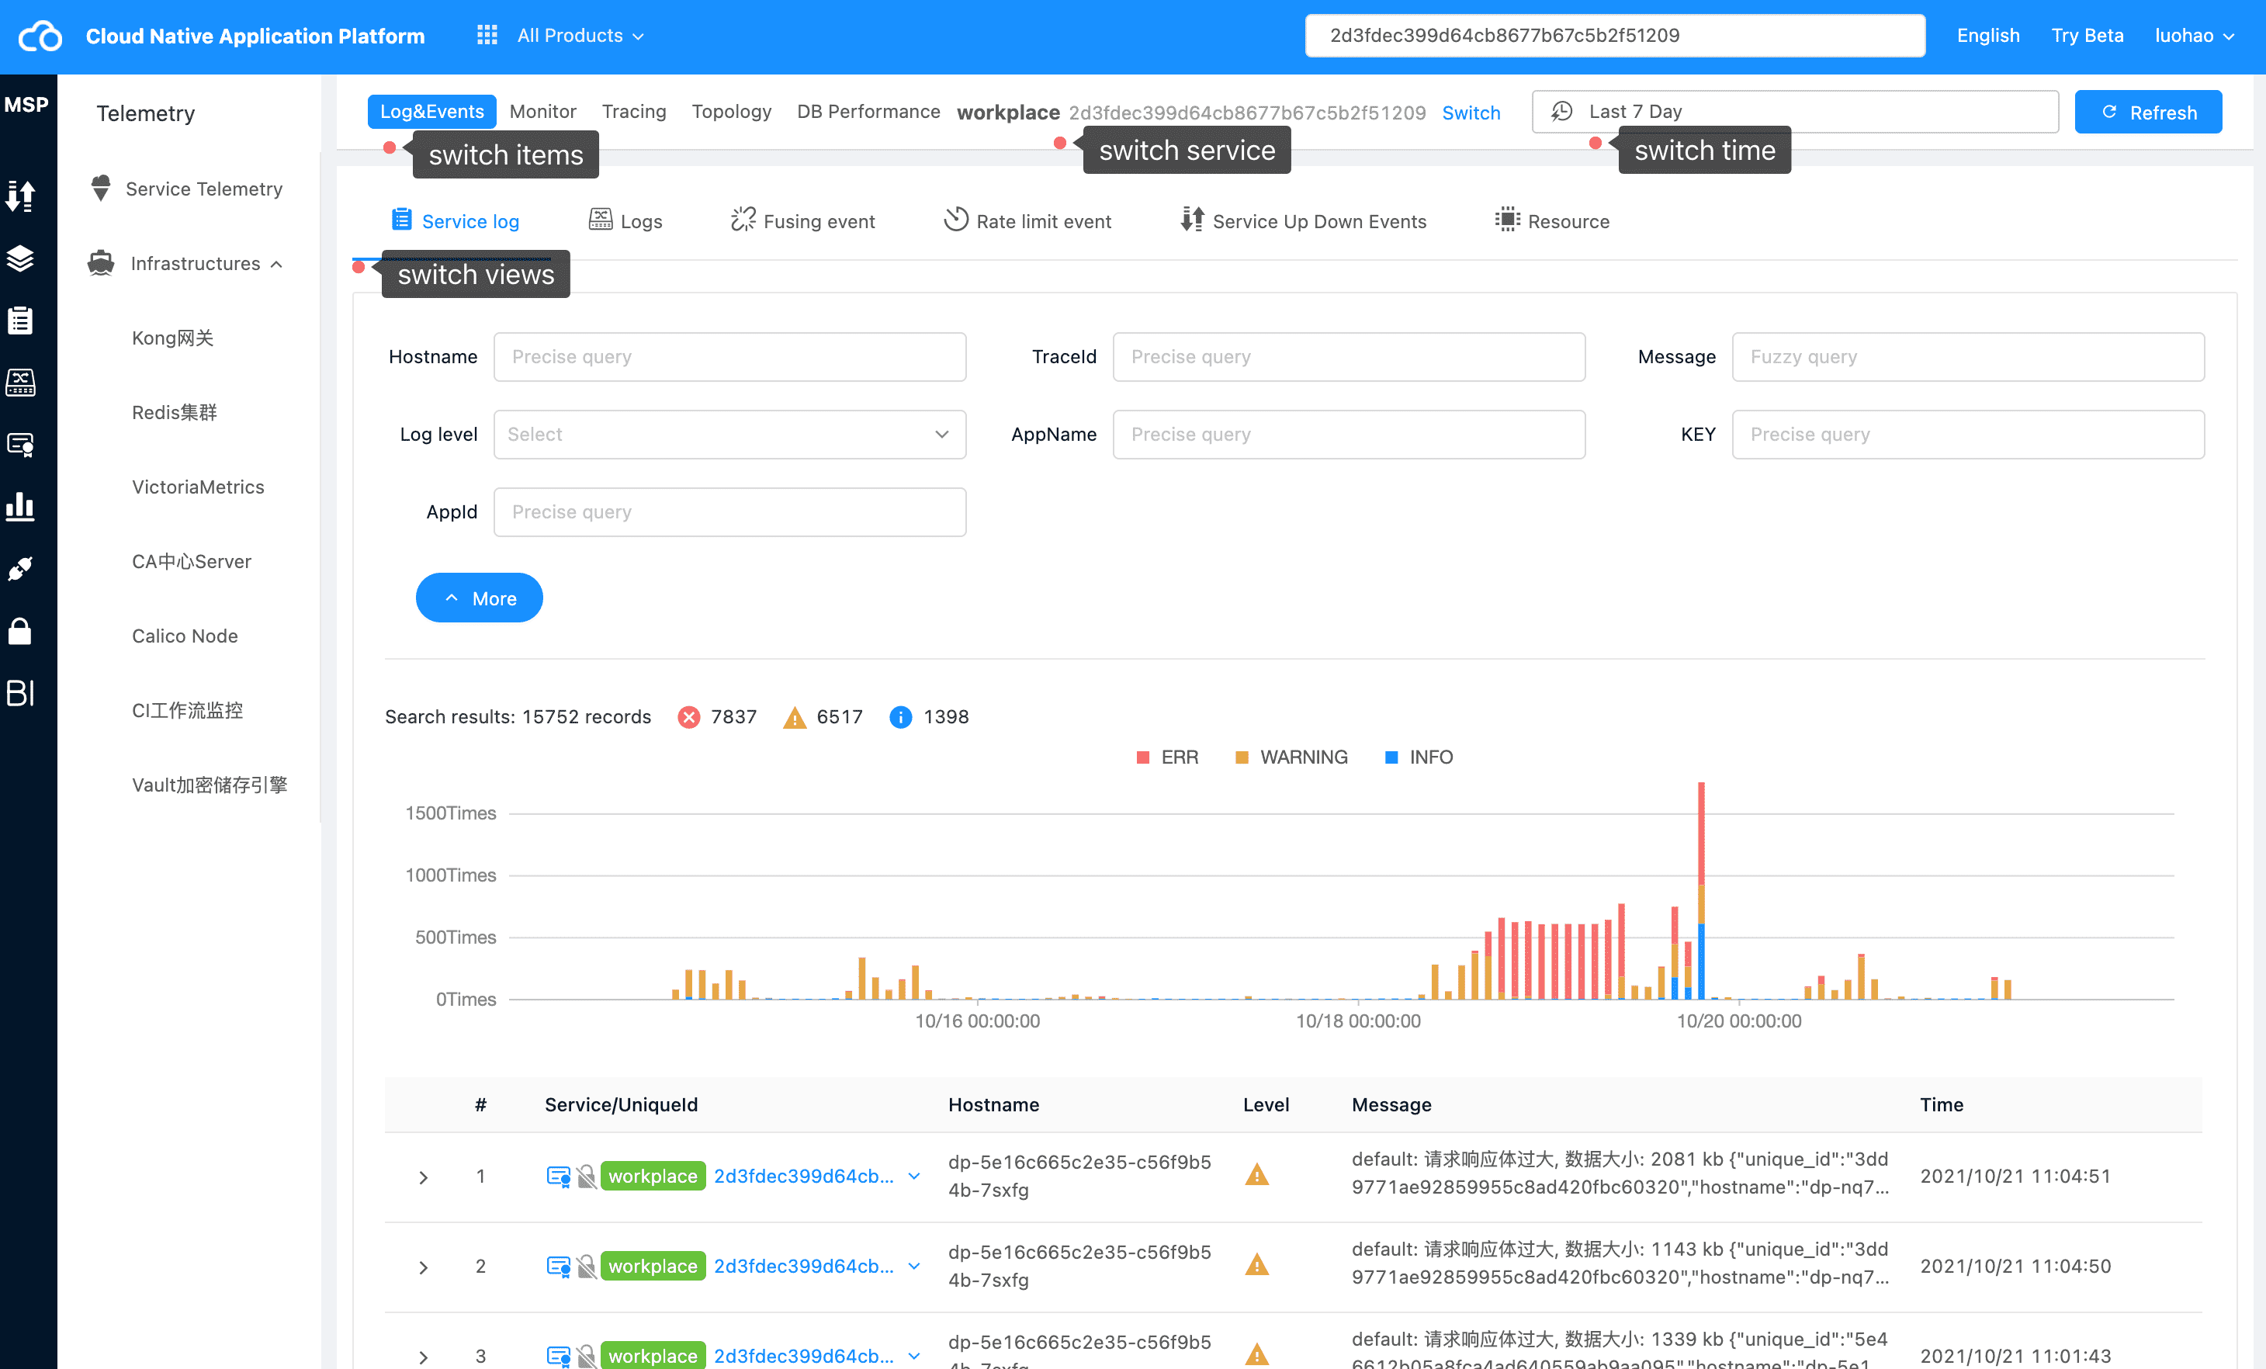The height and width of the screenshot is (1369, 2266).
Task: Click the muted bell icon in row 1
Action: coord(586,1177)
